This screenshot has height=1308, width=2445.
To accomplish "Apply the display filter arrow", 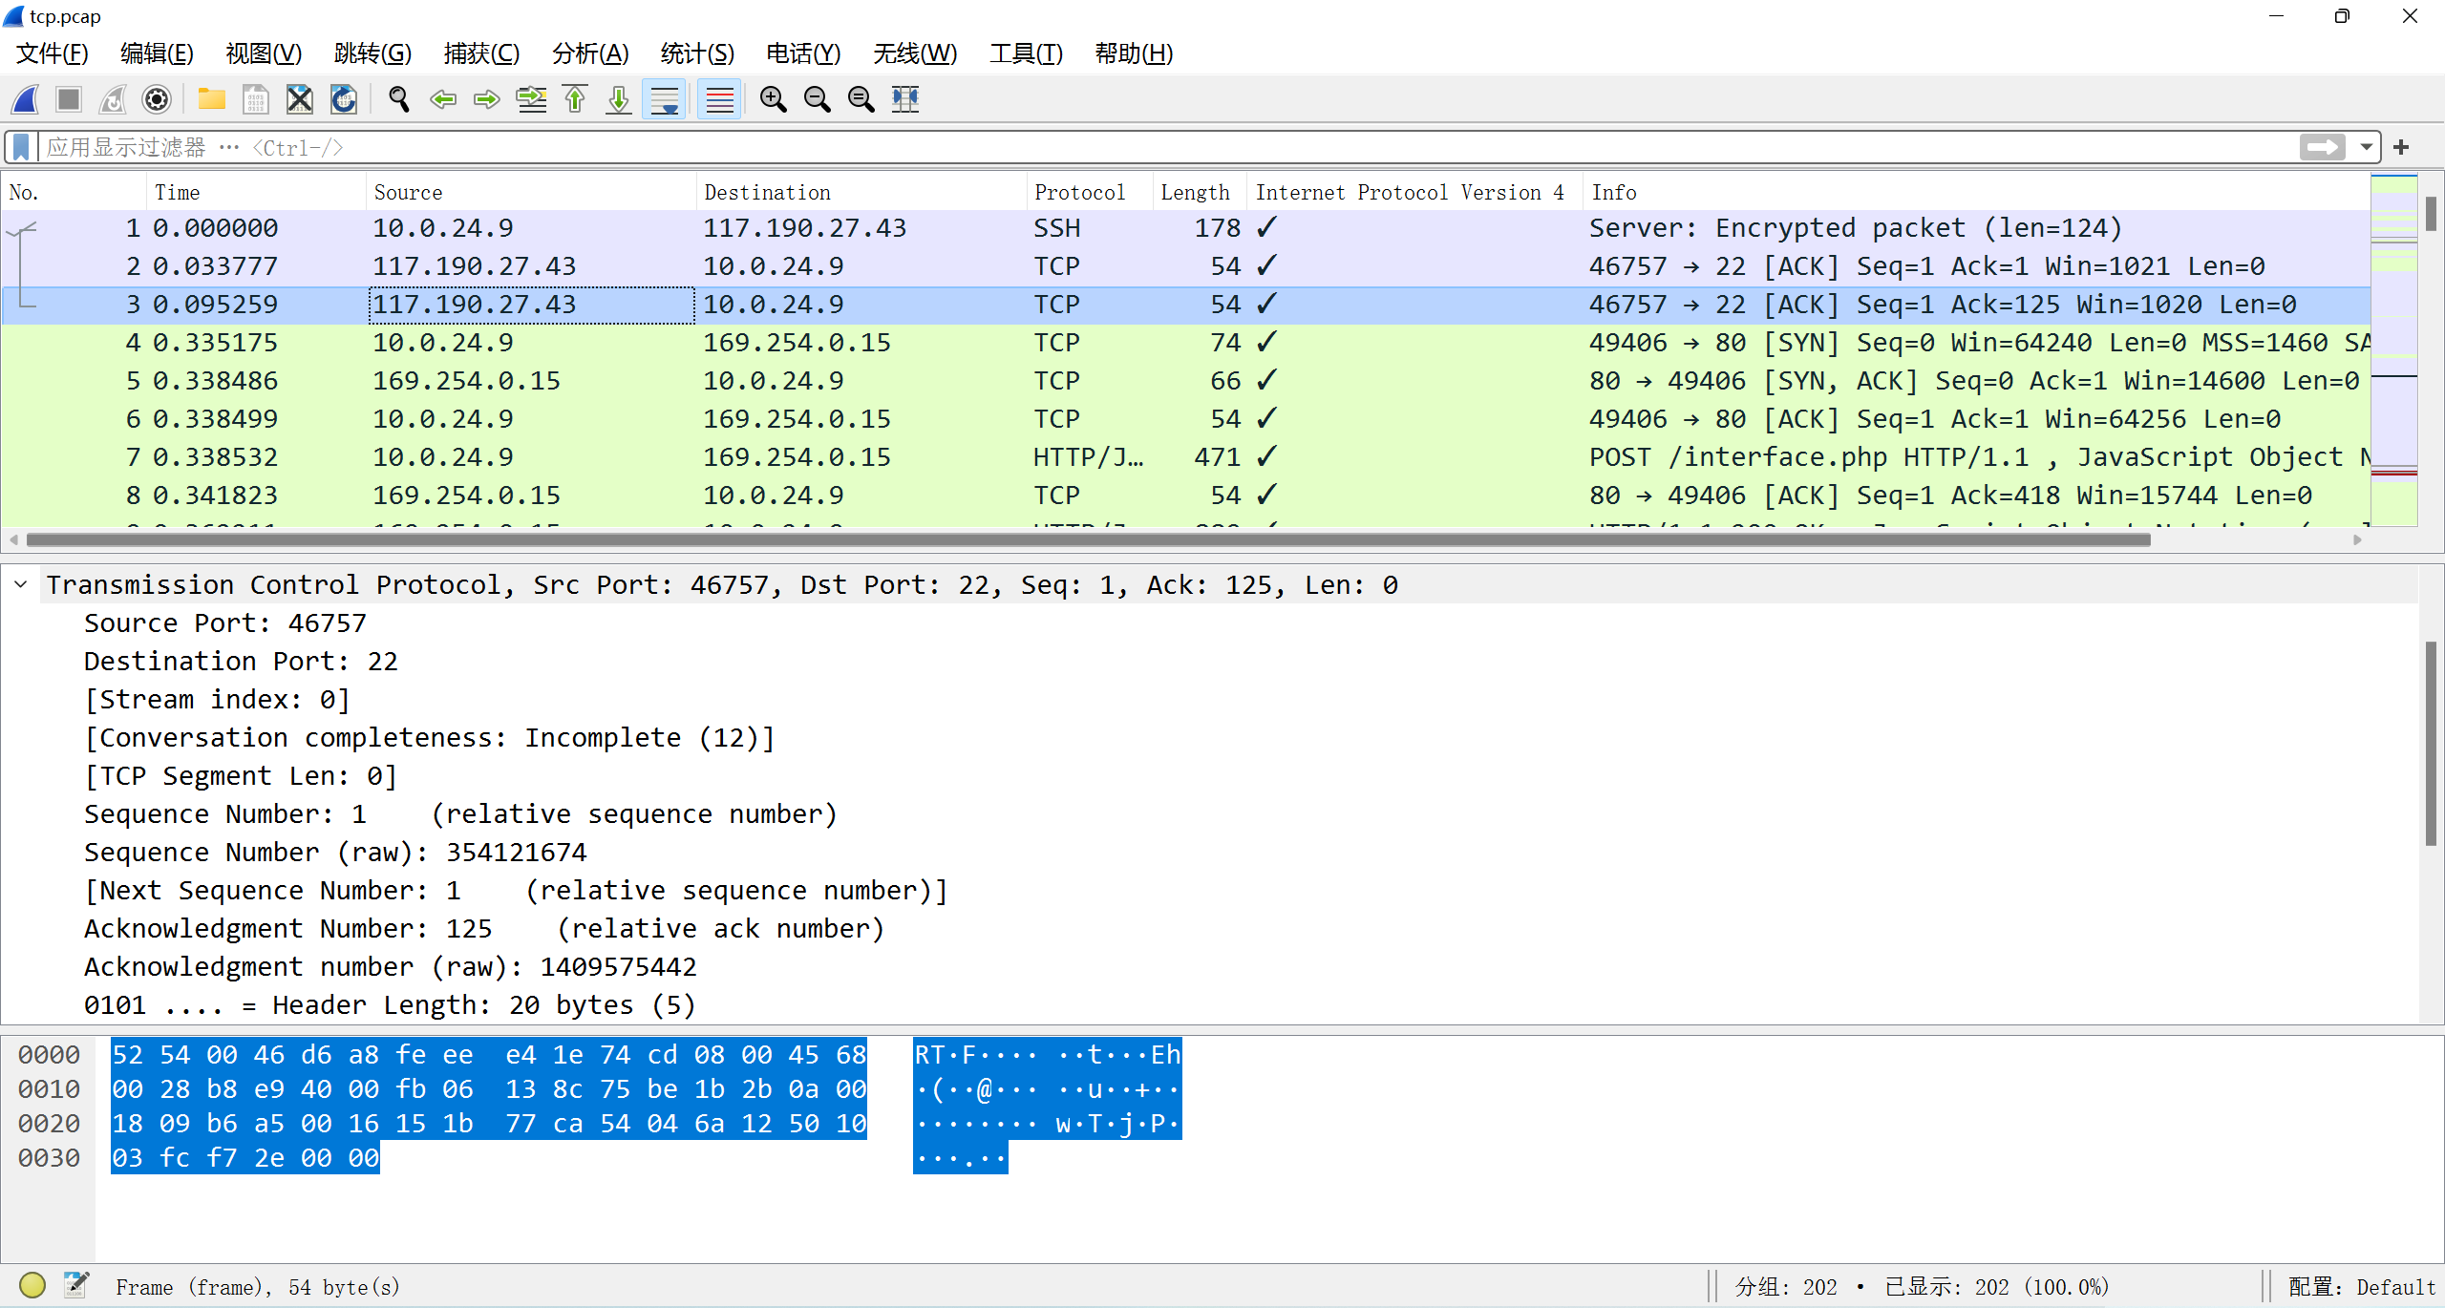I will (2322, 147).
